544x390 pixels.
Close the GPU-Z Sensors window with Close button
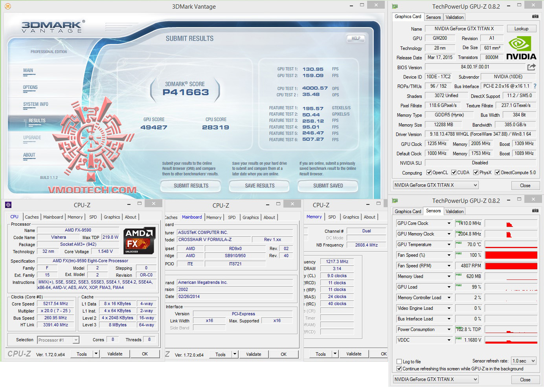point(525,380)
